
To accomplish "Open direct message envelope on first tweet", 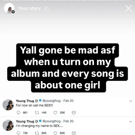I will [74, 112].
